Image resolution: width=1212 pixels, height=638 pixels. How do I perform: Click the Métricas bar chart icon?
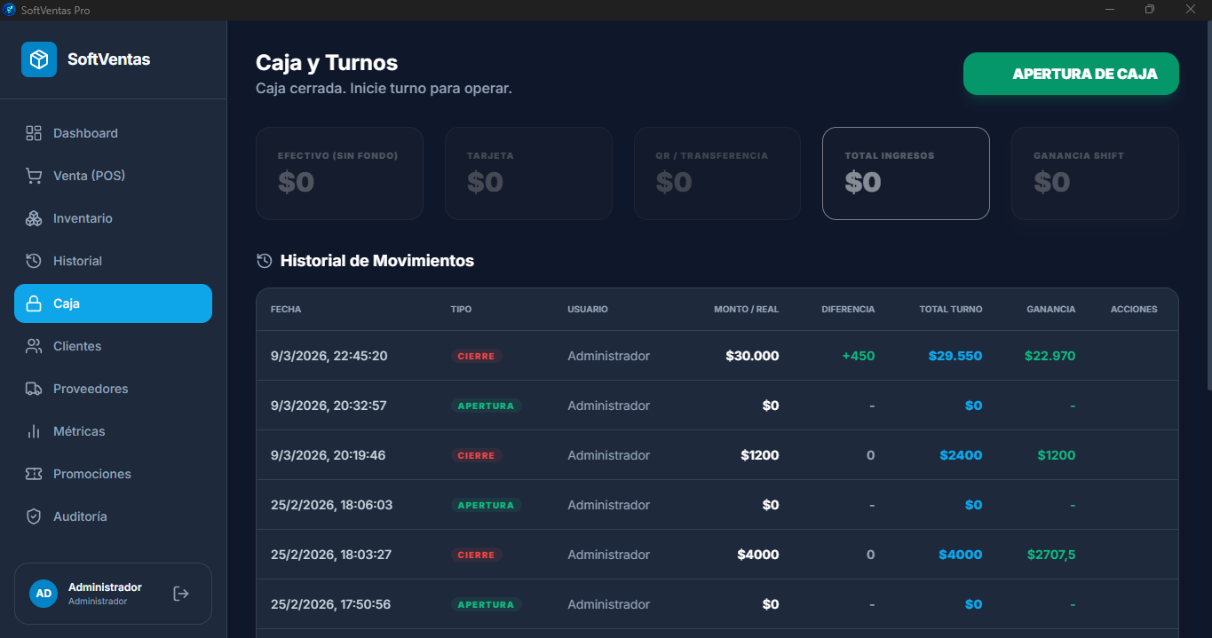pos(34,431)
